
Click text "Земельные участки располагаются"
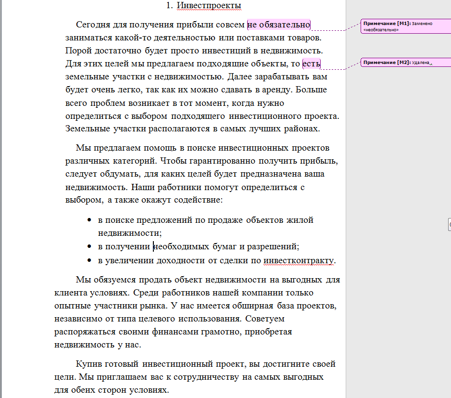click(x=138, y=128)
